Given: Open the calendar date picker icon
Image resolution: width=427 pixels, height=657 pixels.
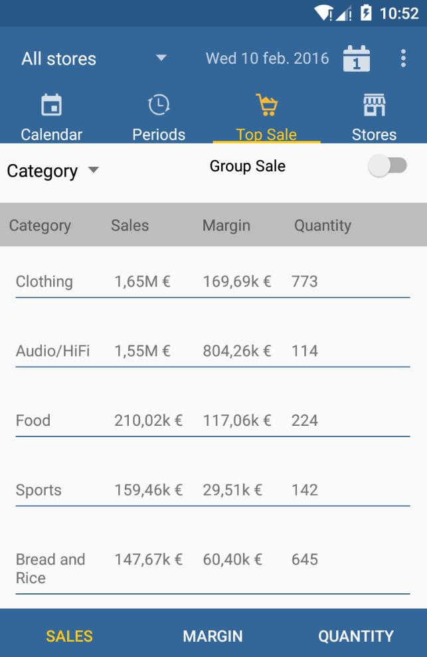Looking at the screenshot, I should click(357, 58).
